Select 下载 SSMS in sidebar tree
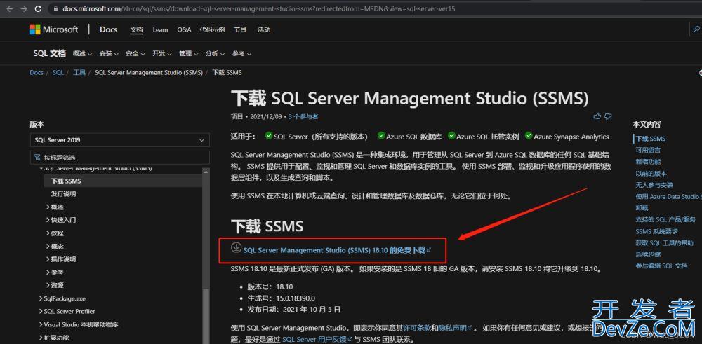702x344 pixels. point(66,181)
